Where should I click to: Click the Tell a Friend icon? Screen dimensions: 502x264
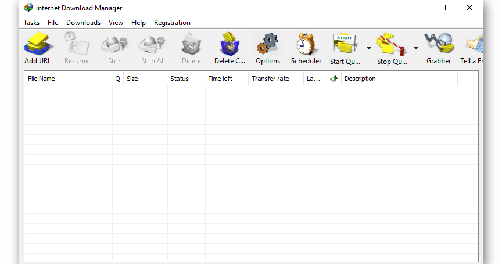475,45
